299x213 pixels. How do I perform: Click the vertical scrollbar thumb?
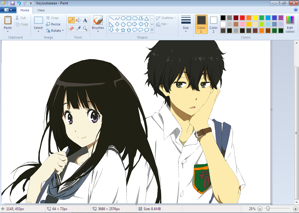(297, 132)
